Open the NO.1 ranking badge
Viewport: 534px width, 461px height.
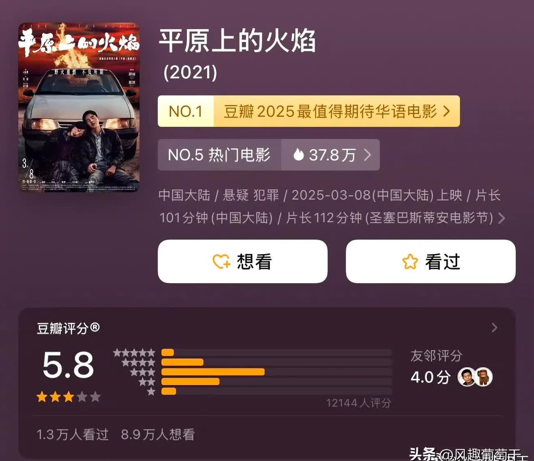click(186, 111)
